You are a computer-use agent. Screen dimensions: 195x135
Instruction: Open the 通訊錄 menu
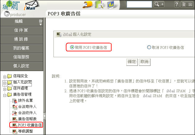pyautogui.click(x=22, y=39)
